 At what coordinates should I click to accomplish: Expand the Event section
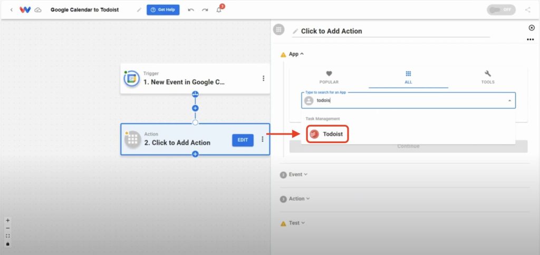pyautogui.click(x=298, y=175)
